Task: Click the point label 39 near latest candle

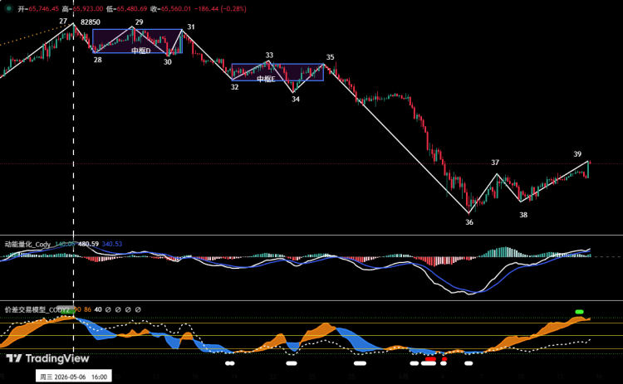Action: (x=577, y=154)
